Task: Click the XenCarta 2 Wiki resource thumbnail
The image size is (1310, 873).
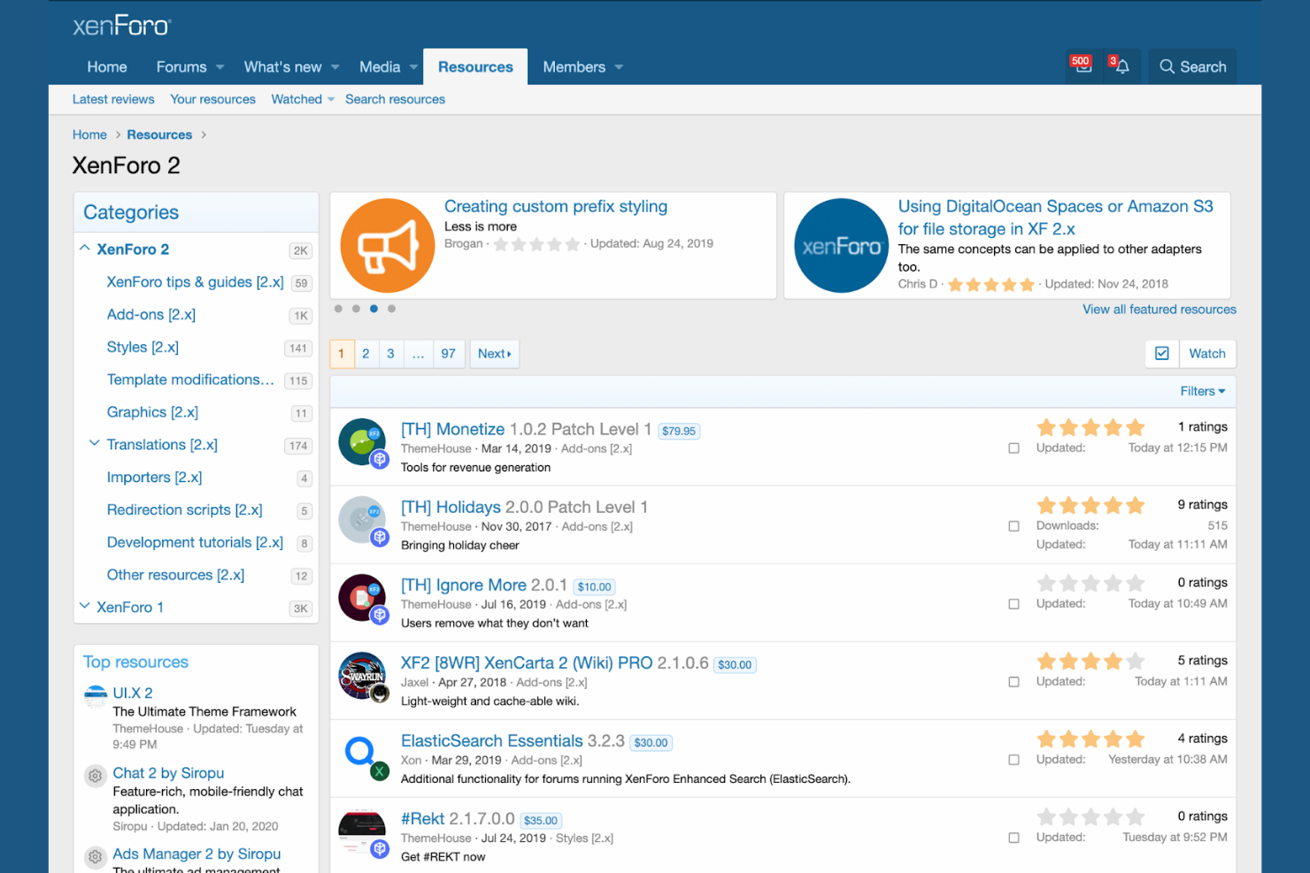Action: (x=363, y=678)
